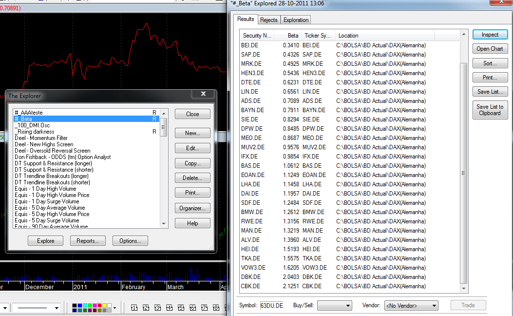Pick the yellow color swatch
The width and height of the screenshot is (513, 316).
point(104,306)
